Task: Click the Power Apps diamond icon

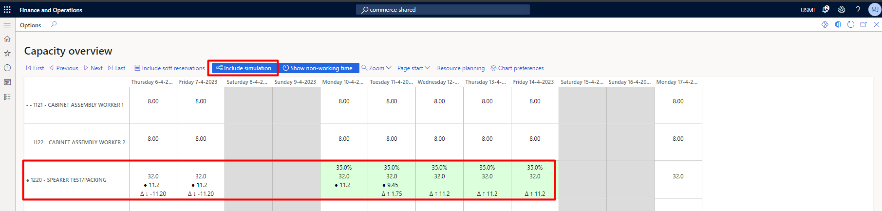Action: click(825, 24)
